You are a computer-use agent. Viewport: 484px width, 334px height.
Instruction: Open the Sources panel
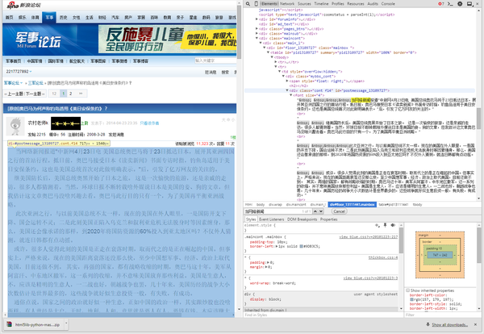click(x=304, y=4)
